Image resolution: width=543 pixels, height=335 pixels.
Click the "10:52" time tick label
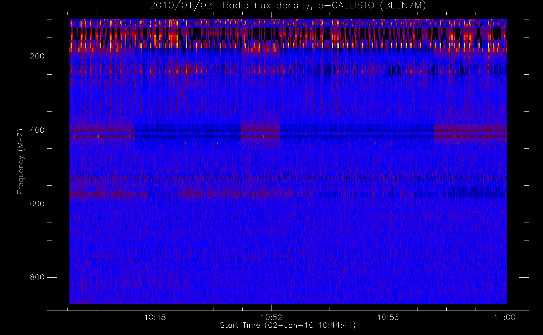(x=271, y=317)
